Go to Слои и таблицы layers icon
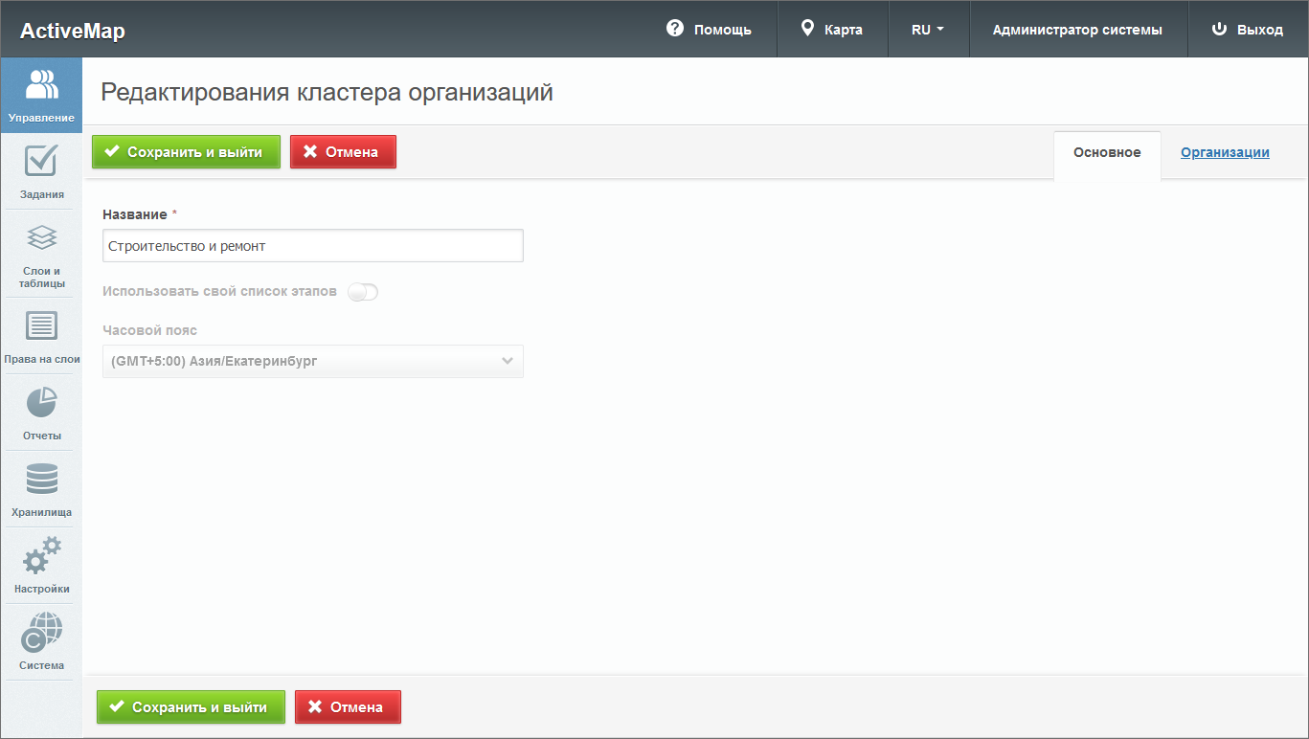The height and width of the screenshot is (739, 1309). [x=41, y=237]
